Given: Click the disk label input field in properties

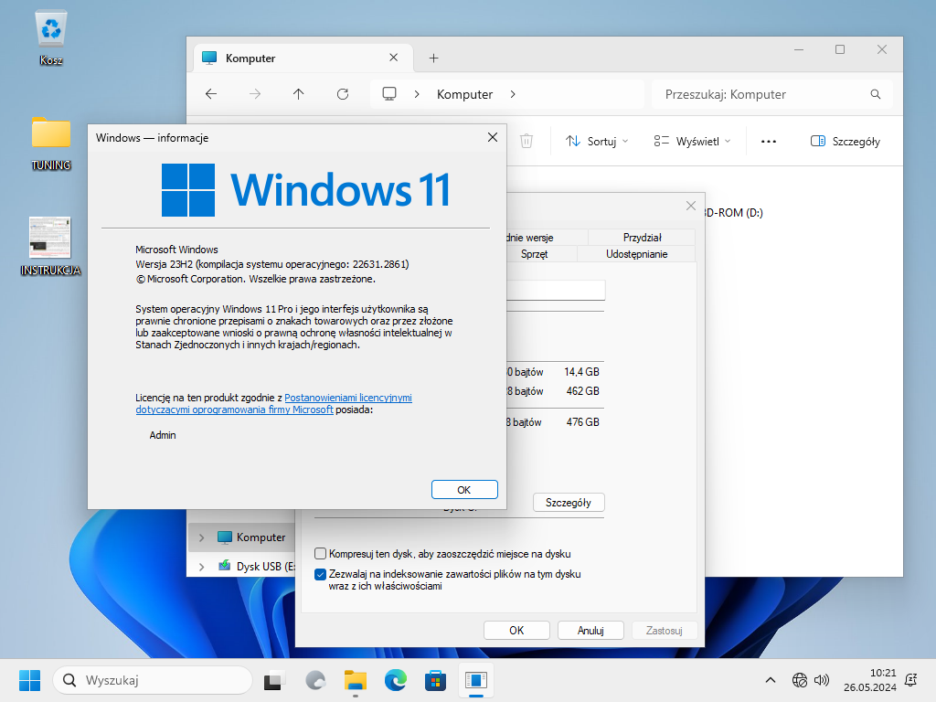Looking at the screenshot, I should (556, 290).
